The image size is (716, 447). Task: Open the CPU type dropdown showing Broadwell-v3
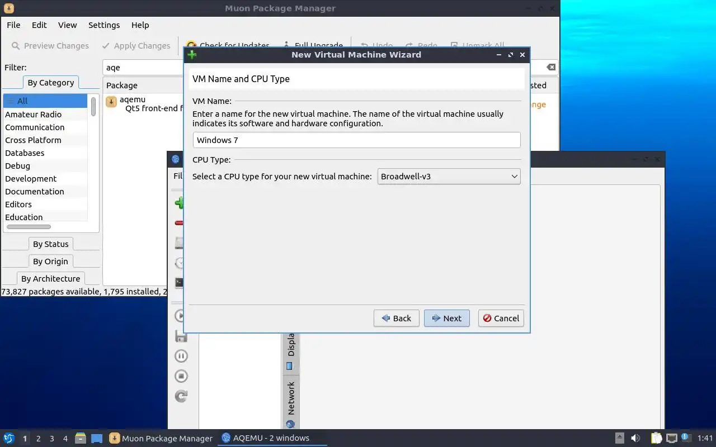pyautogui.click(x=449, y=177)
